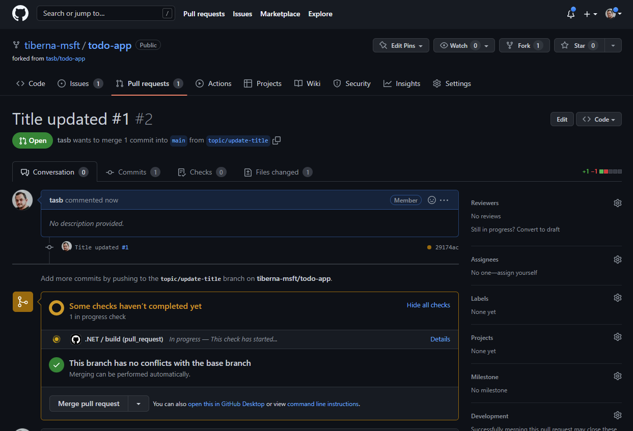The image size is (633, 431).
Task: Click the GitHub logo home icon
Action: (20, 14)
